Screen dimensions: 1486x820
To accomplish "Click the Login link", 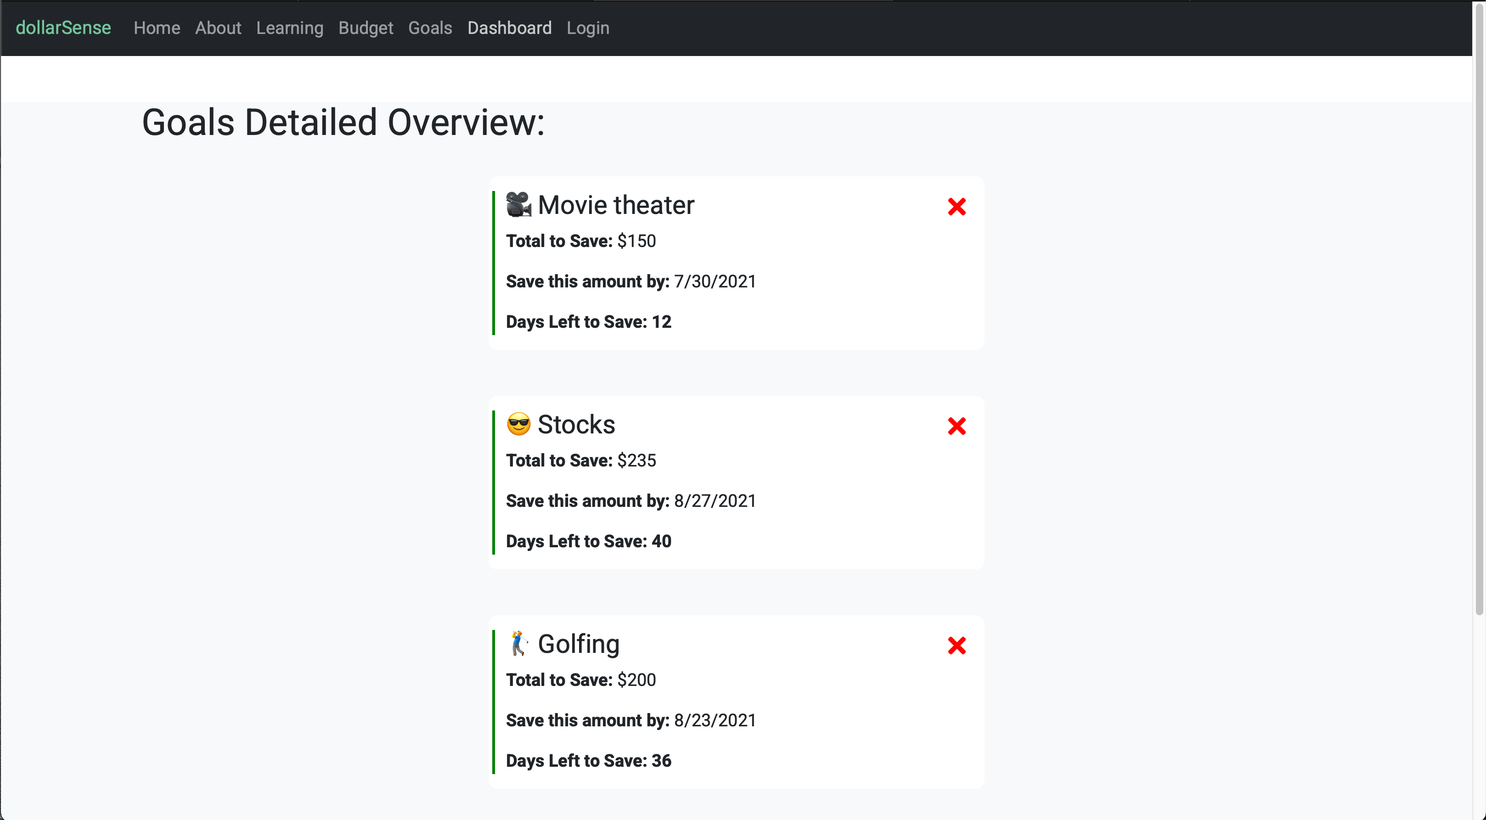I will (587, 28).
